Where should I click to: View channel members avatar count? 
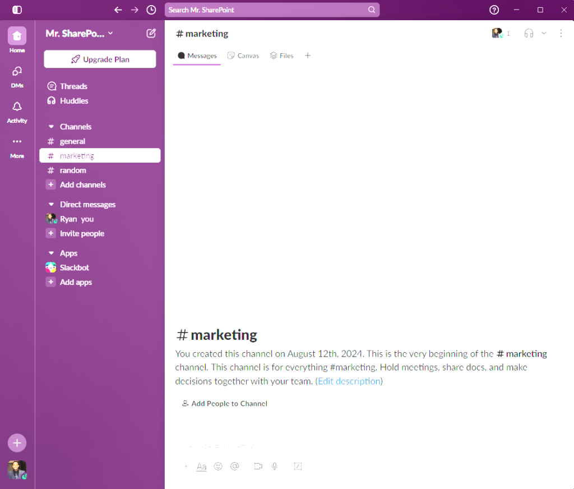501,33
